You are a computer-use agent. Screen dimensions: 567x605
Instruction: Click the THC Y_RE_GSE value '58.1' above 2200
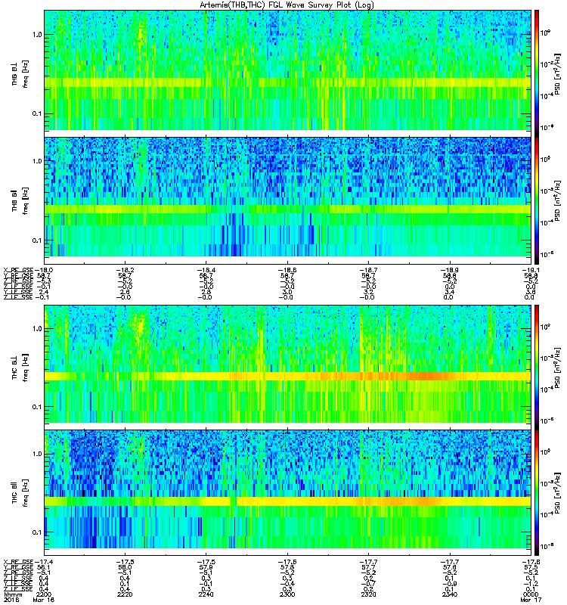click(44, 567)
